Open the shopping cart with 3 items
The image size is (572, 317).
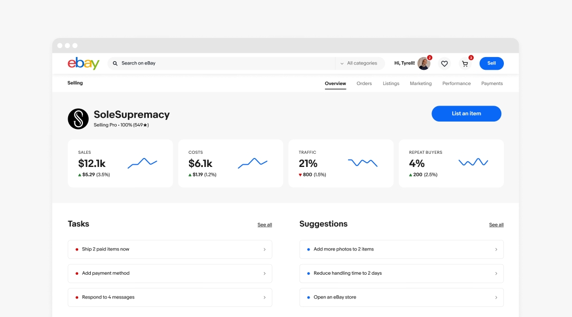click(465, 63)
